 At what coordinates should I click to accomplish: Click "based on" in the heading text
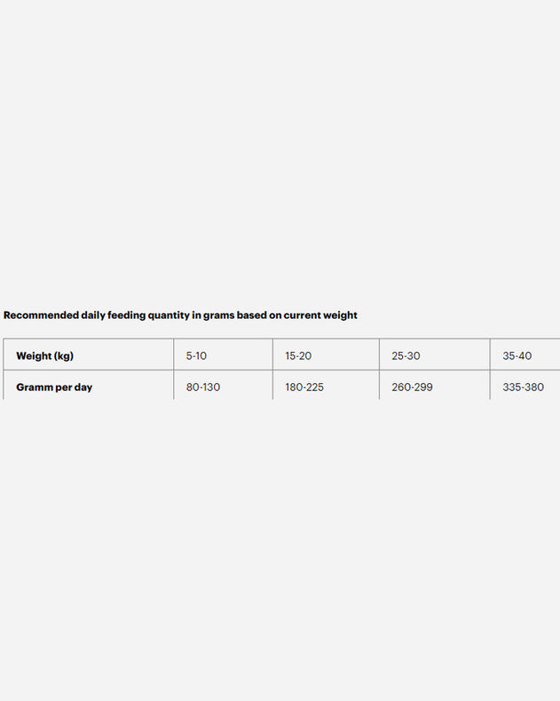tap(258, 315)
